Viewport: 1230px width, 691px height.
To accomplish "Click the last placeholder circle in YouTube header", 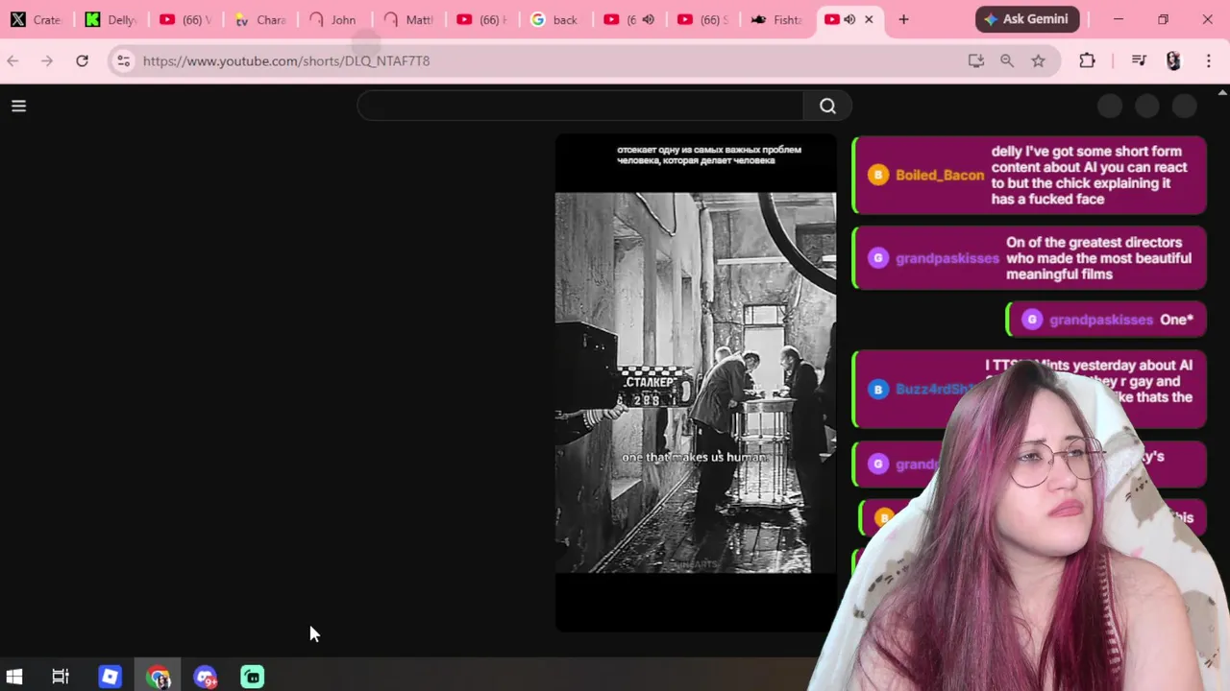I will point(1185,107).
